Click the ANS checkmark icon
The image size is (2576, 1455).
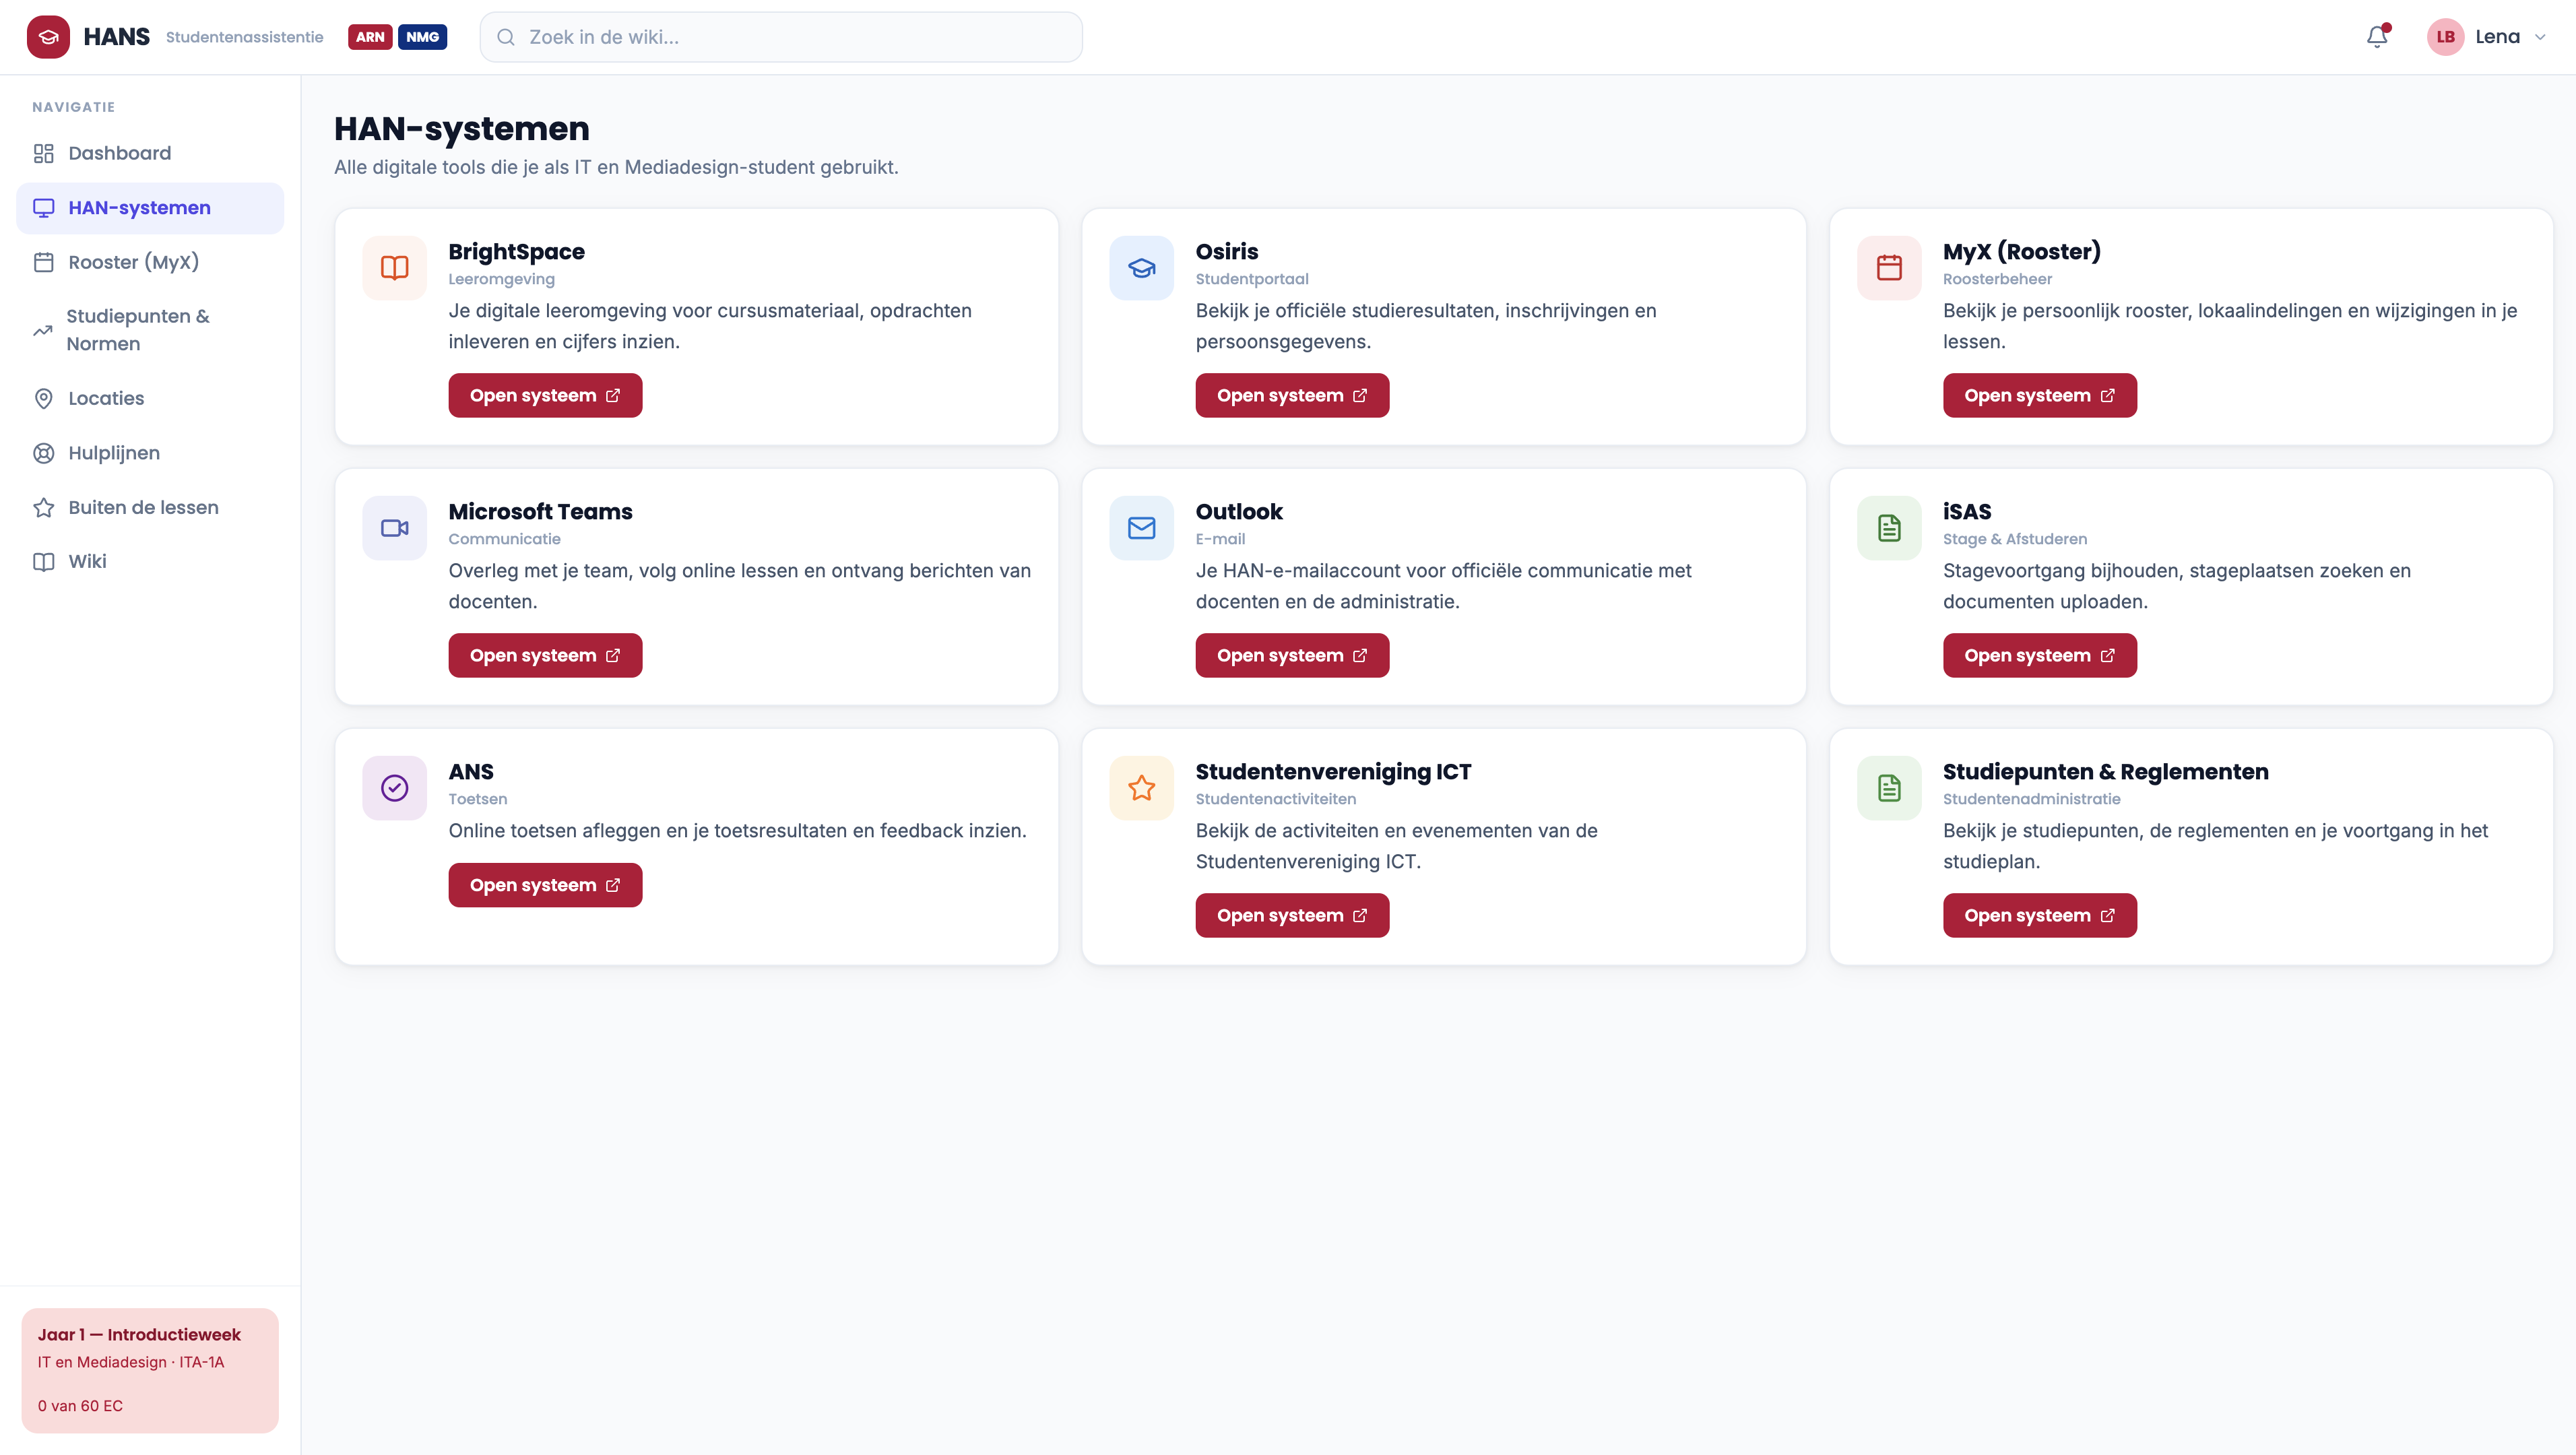coord(394,788)
